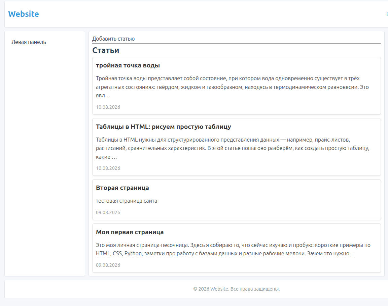Image resolution: width=388 pixels, height=306 pixels.
Task: Click 10.08.2026 date under Таблицы в HTML
Action: click(x=108, y=168)
